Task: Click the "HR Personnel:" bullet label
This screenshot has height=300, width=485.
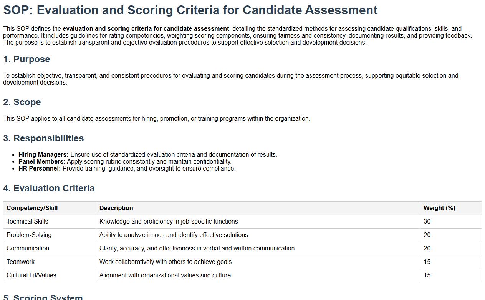Action: point(40,169)
